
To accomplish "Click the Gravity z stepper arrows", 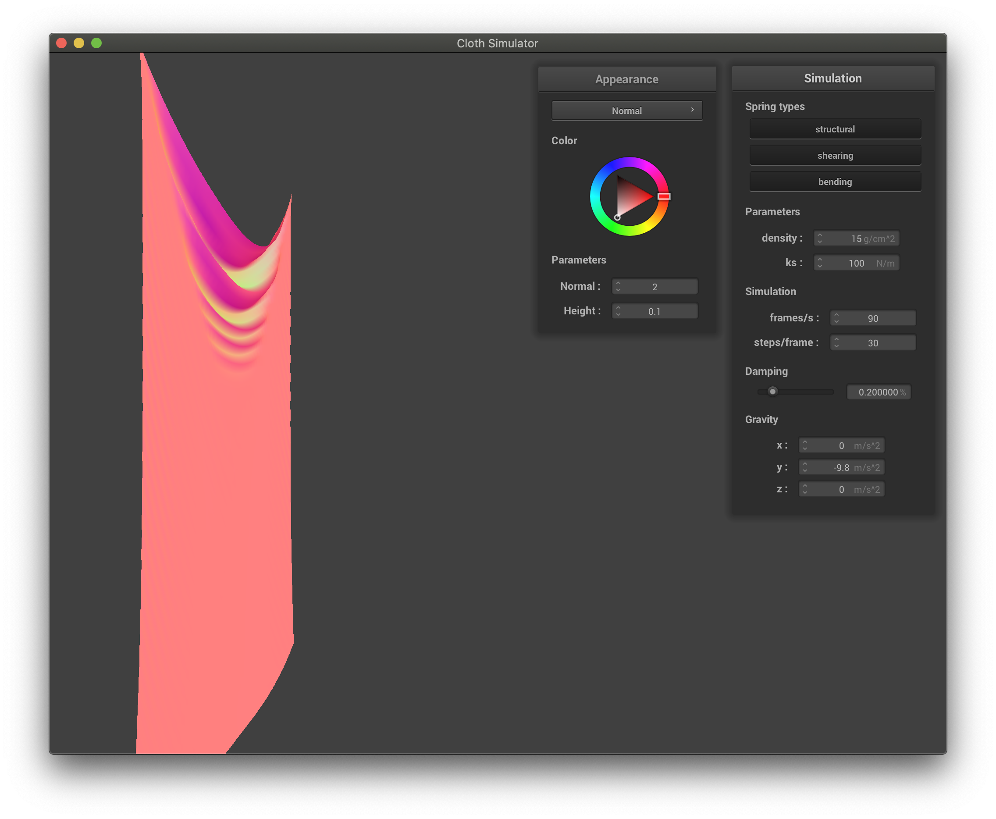I will (x=804, y=489).
